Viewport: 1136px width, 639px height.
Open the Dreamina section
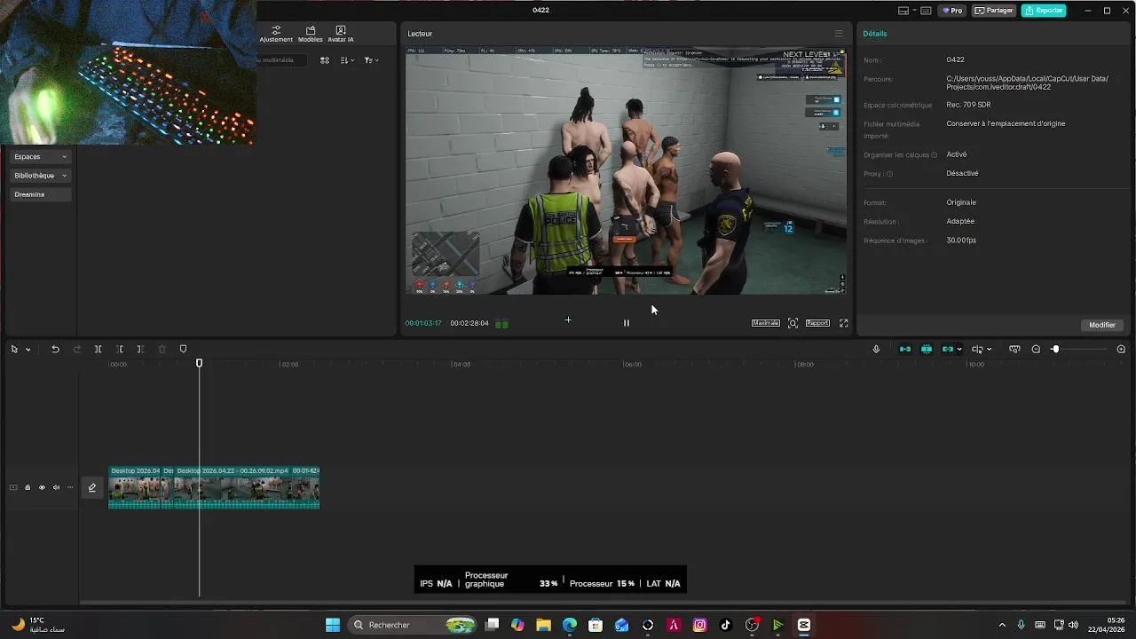coord(40,194)
